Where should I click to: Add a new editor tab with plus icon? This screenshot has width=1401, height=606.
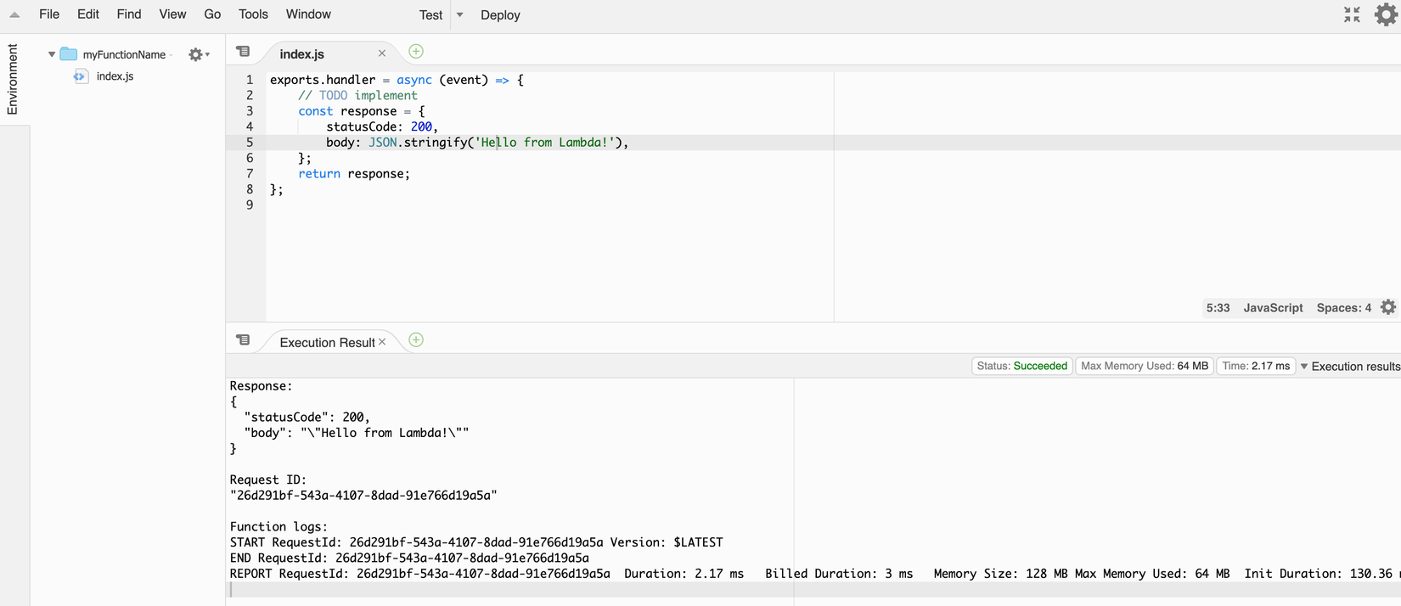416,52
